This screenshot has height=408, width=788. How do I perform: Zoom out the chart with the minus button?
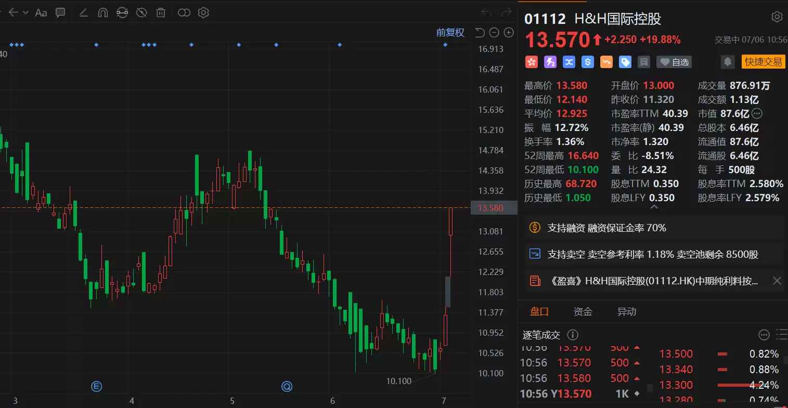tap(494, 33)
